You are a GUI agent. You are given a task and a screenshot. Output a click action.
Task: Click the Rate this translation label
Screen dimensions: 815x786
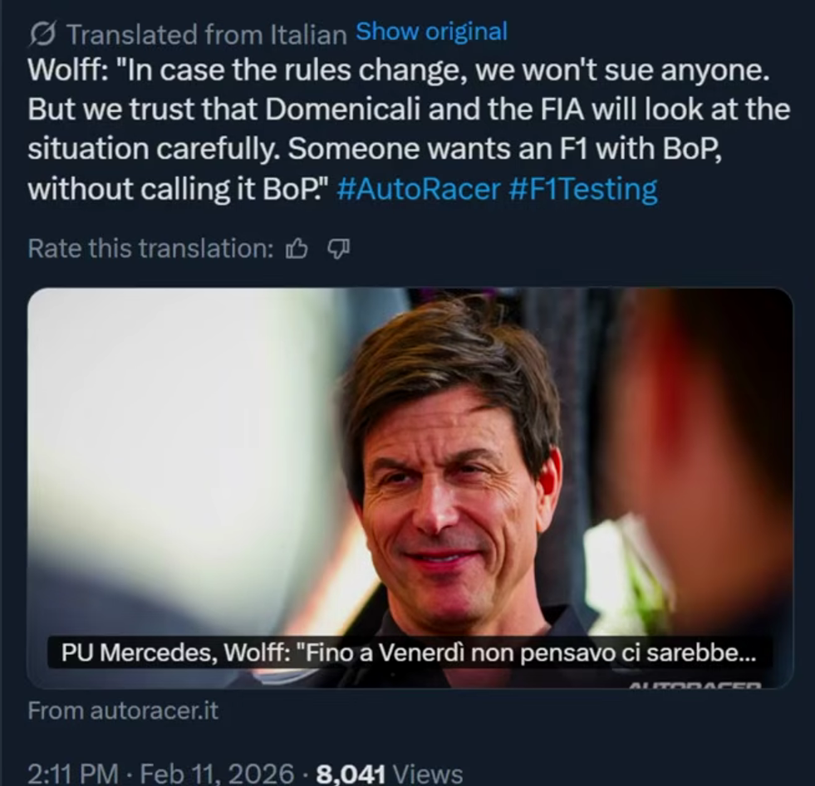(150, 249)
